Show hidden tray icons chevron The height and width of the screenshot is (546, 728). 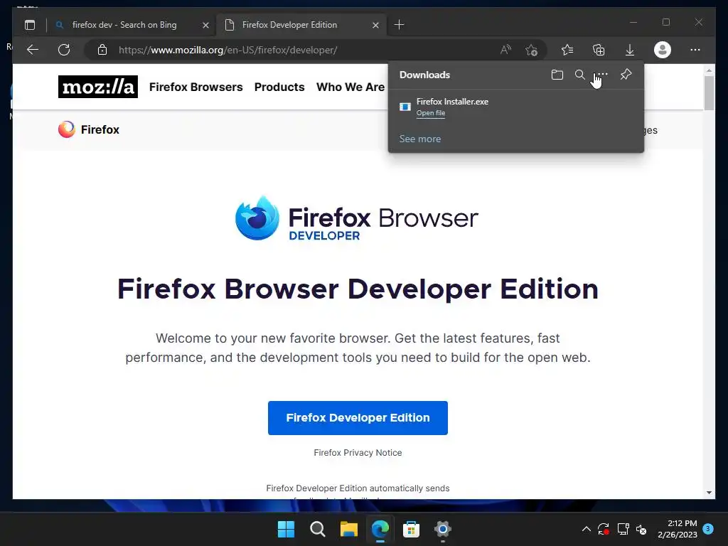coord(587,529)
